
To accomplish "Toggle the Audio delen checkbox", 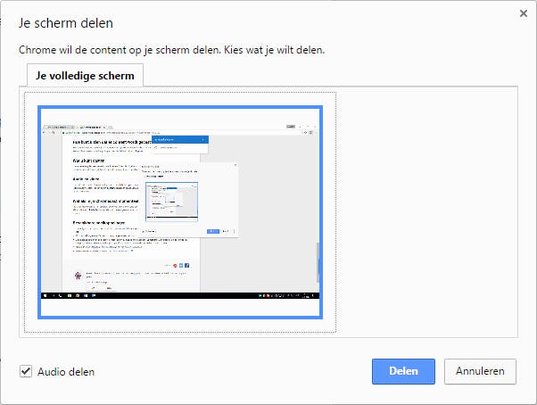I will coord(26,371).
